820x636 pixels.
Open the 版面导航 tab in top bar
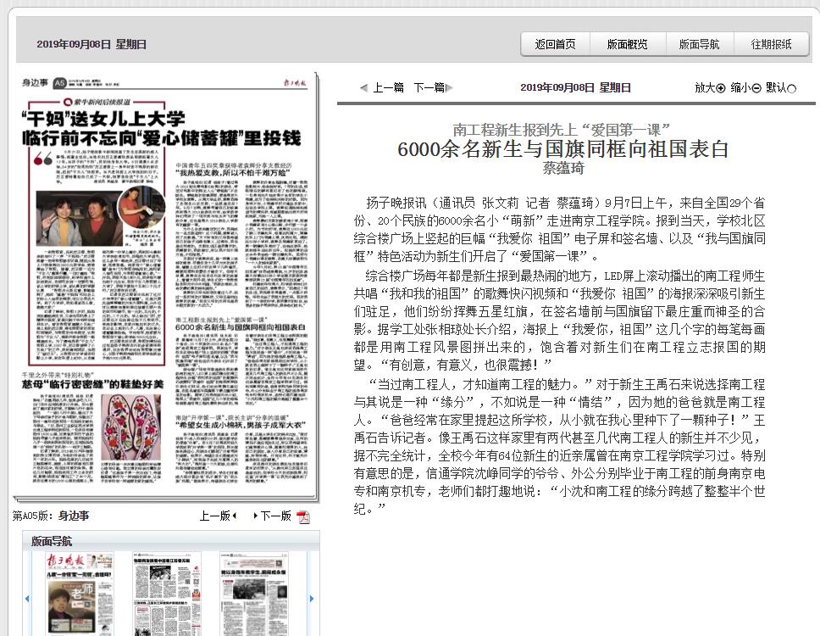[x=699, y=44]
